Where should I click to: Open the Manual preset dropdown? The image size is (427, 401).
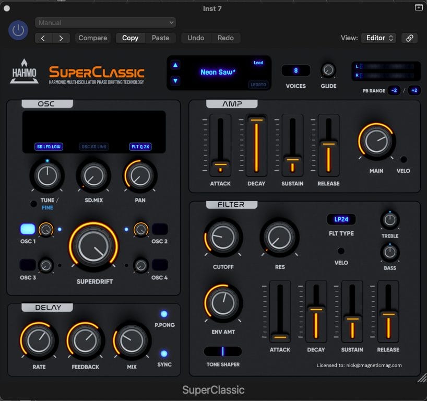(x=105, y=22)
